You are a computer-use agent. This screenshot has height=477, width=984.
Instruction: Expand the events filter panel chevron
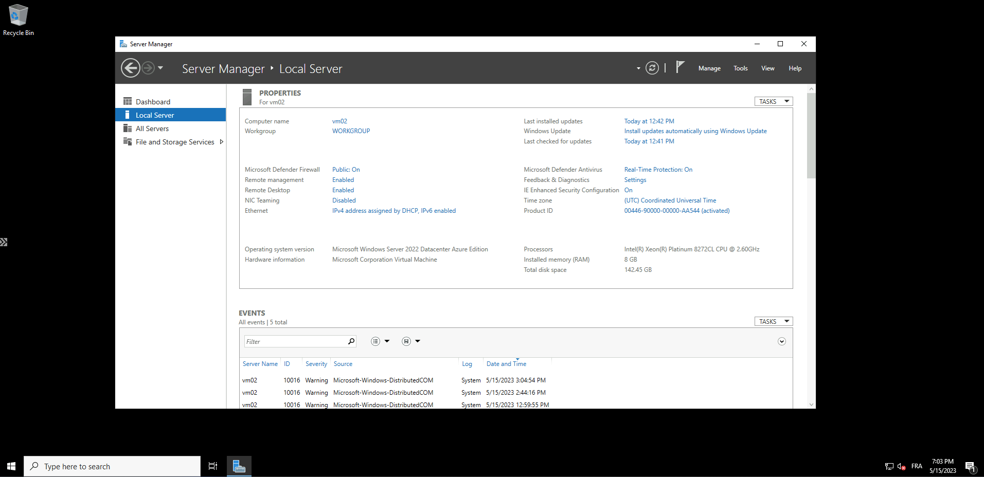tap(782, 341)
